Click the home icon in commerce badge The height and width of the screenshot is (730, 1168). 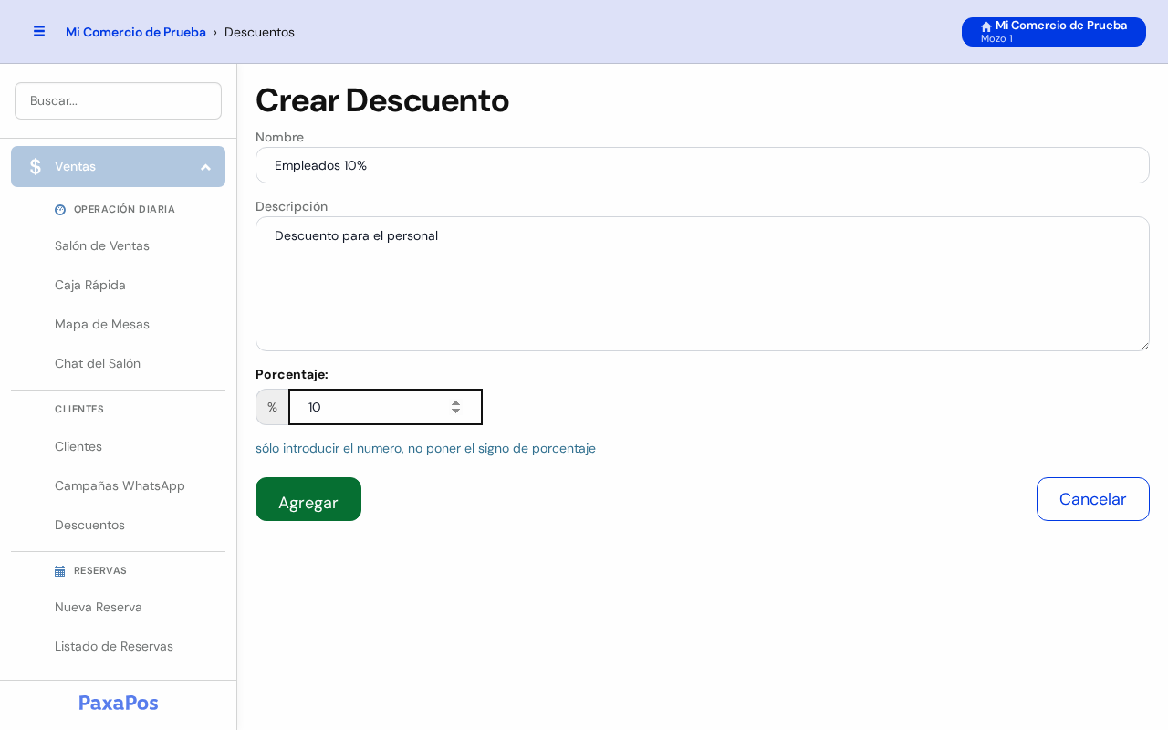pos(986,26)
